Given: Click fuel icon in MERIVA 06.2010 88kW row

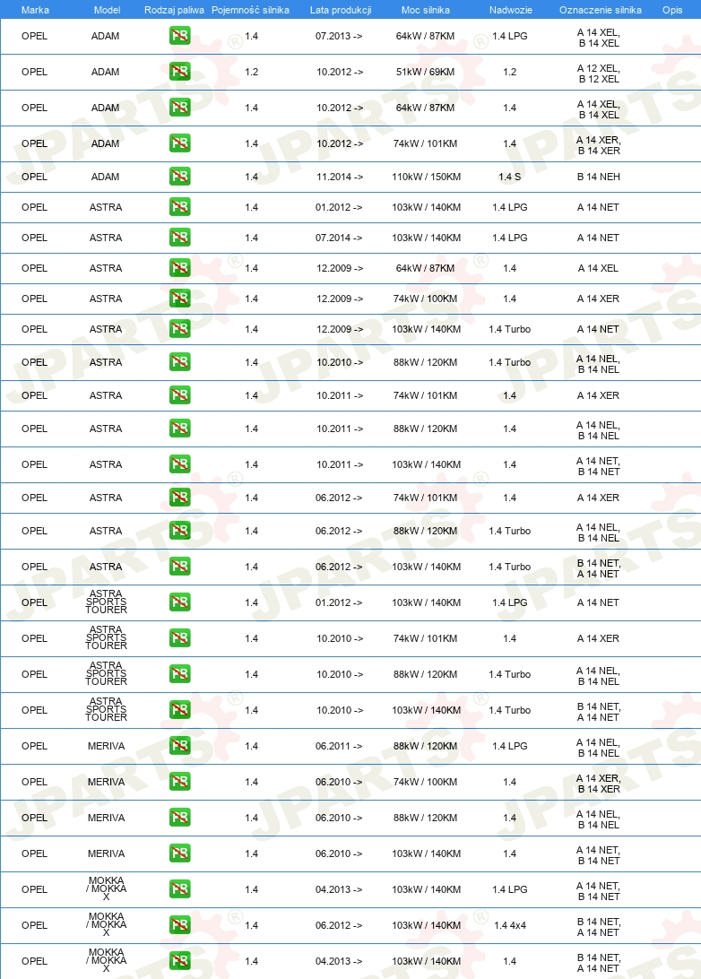Looking at the screenshot, I should (180, 818).
